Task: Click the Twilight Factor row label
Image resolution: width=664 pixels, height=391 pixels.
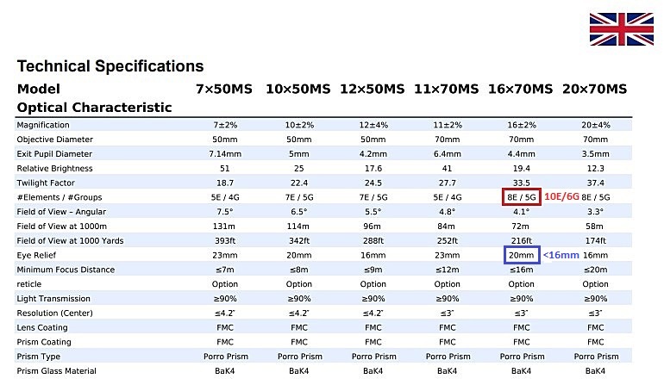Action: click(x=46, y=183)
